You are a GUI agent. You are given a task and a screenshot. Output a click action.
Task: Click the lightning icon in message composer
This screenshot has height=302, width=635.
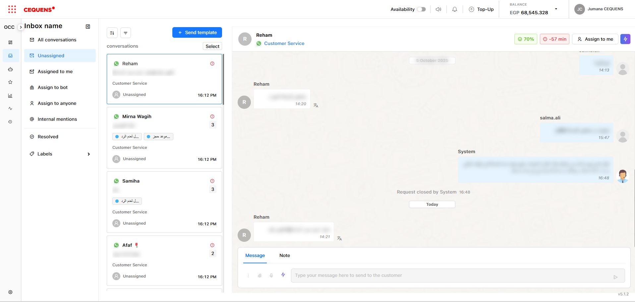click(283, 275)
